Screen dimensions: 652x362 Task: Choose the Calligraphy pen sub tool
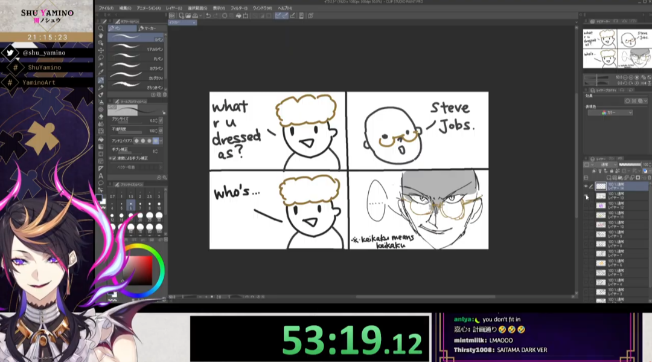136,77
